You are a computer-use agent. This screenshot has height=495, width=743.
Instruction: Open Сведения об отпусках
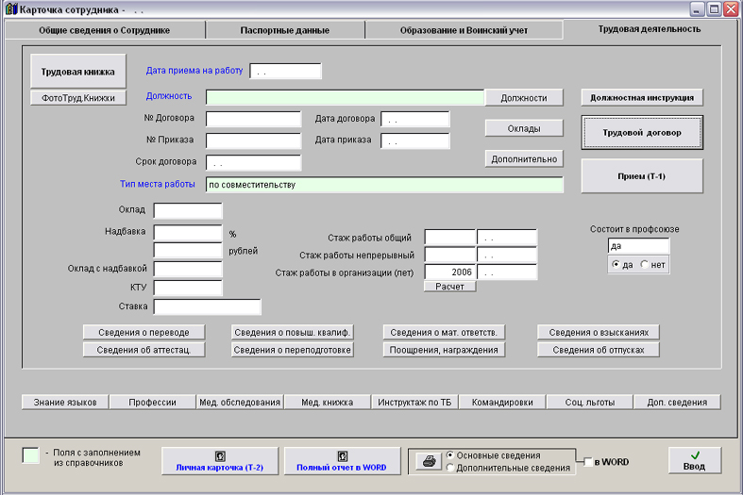pos(599,350)
